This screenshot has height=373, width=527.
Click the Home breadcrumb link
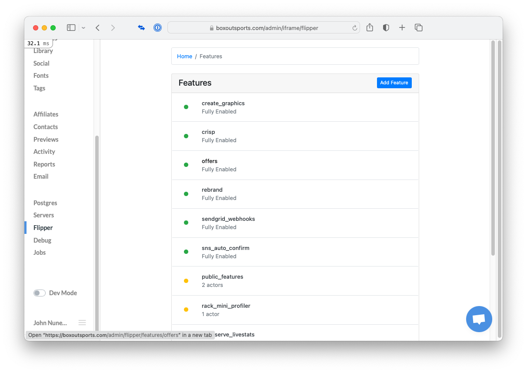184,57
